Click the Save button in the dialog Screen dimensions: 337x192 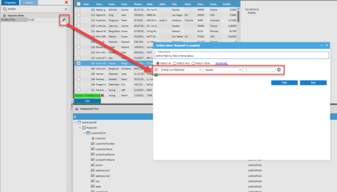tap(313, 82)
